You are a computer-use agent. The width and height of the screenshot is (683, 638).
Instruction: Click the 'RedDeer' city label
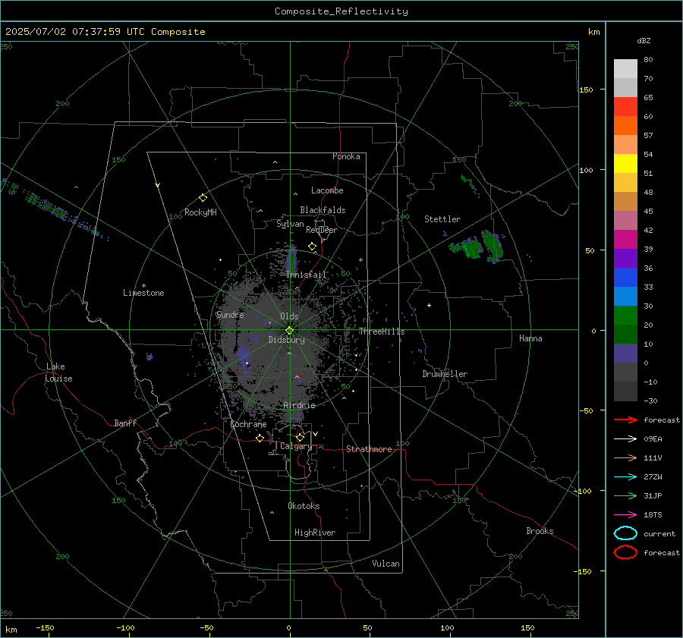click(322, 230)
